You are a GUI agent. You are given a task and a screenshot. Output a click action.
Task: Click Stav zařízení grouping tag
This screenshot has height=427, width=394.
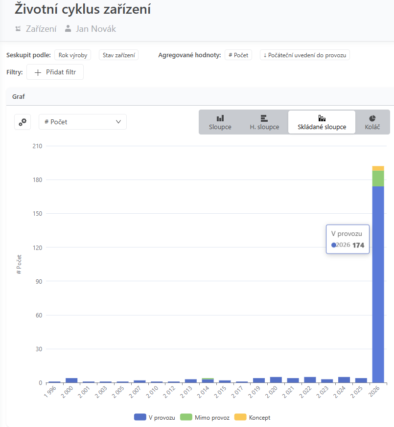(118, 55)
